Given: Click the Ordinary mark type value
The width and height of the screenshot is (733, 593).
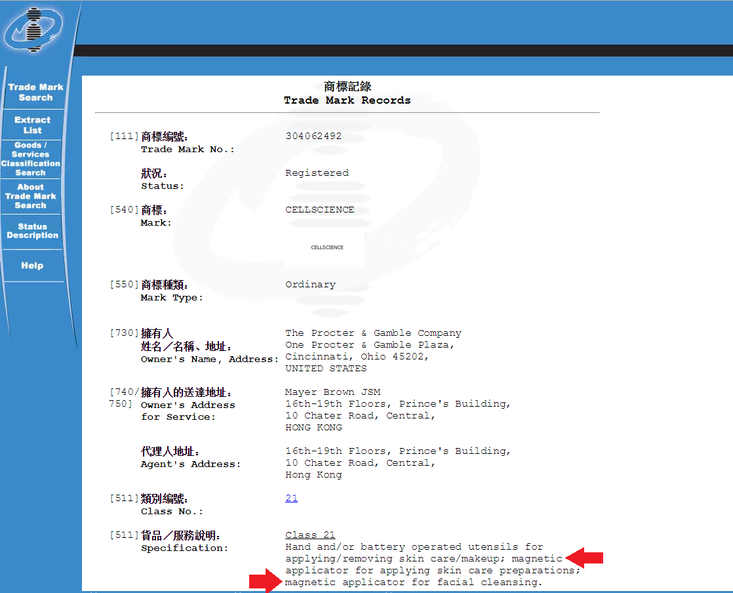Looking at the screenshot, I should coord(310,284).
